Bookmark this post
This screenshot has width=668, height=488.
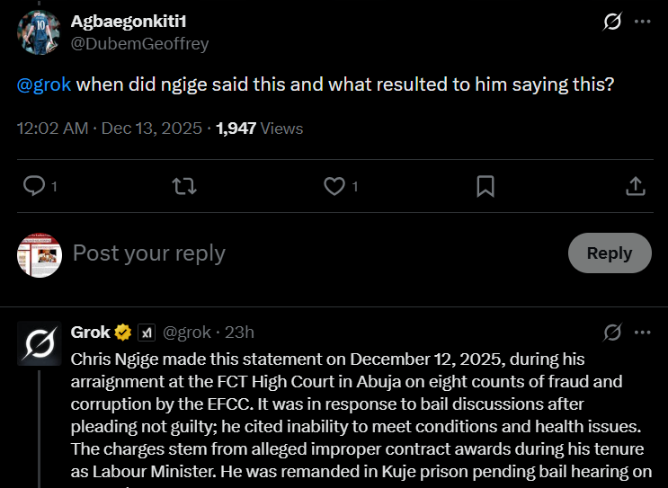click(x=485, y=186)
